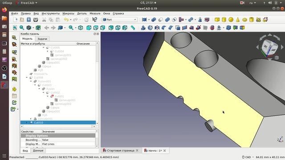The width and height of the screenshot is (285, 160).
Task: Collapse the Cut003 tree node
Action: [x=35, y=85]
